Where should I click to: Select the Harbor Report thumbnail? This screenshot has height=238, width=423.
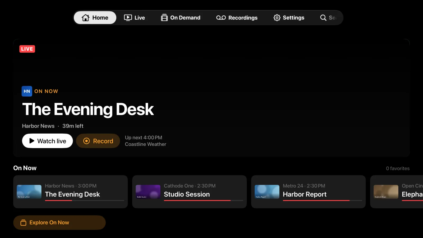coord(267,192)
